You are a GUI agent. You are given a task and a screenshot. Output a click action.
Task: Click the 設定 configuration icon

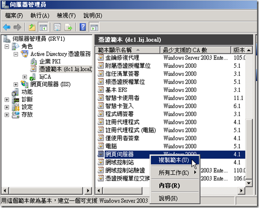coord(16,107)
